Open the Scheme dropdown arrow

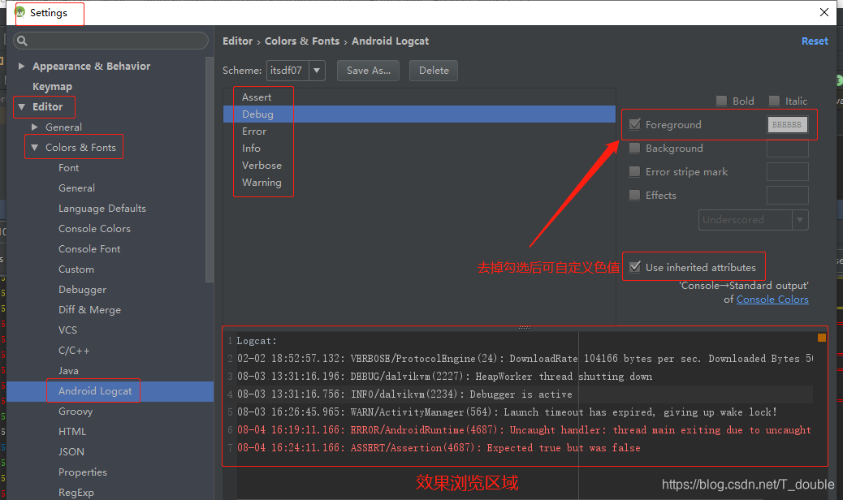[x=317, y=71]
